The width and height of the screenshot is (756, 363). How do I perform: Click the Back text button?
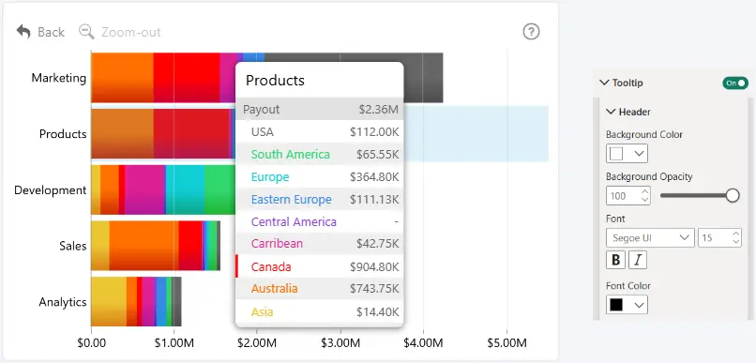tap(51, 32)
